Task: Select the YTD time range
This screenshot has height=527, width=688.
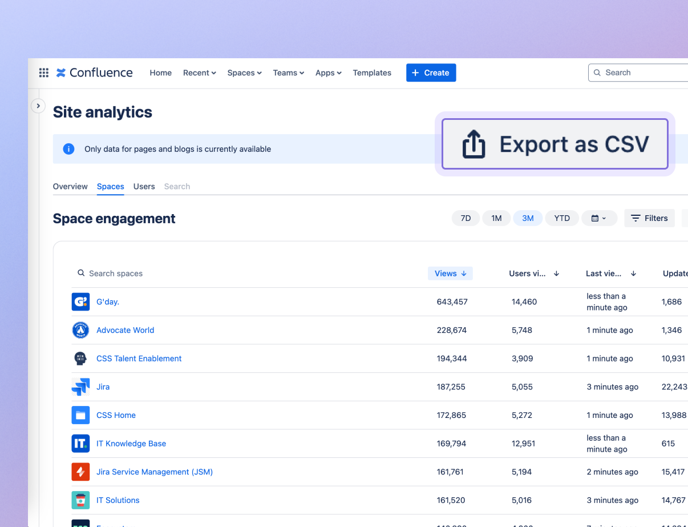Action: pos(561,218)
